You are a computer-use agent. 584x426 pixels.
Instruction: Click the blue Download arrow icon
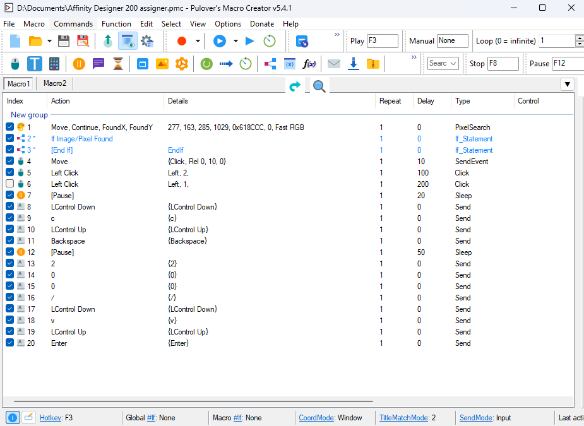coord(353,64)
